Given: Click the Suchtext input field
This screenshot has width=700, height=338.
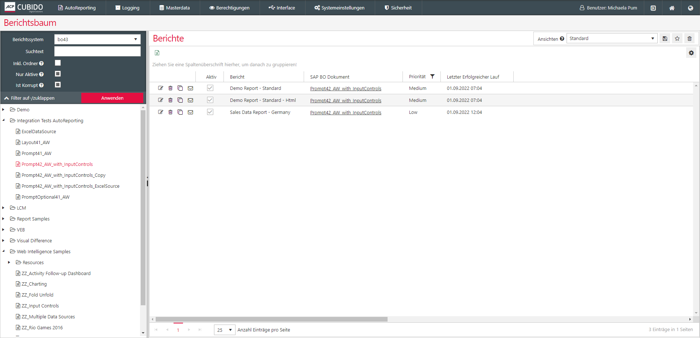Looking at the screenshot, I should tap(97, 51).
